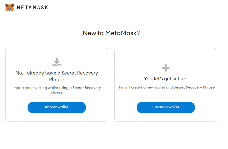The width and height of the screenshot is (228, 149).
Task: Click the tray base of the import icon
Action: click(57, 65)
